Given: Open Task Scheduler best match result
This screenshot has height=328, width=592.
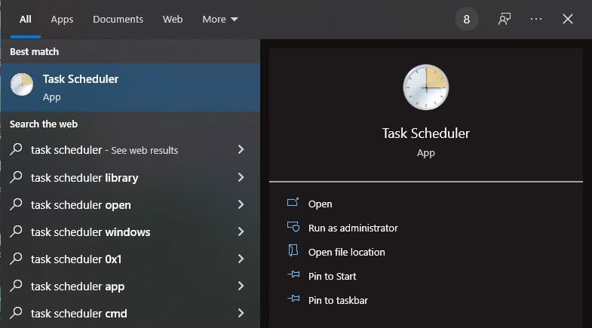Looking at the screenshot, I should click(x=130, y=87).
